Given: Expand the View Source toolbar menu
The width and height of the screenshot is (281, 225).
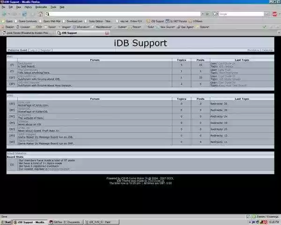Looking at the screenshot, I should coord(165,27).
